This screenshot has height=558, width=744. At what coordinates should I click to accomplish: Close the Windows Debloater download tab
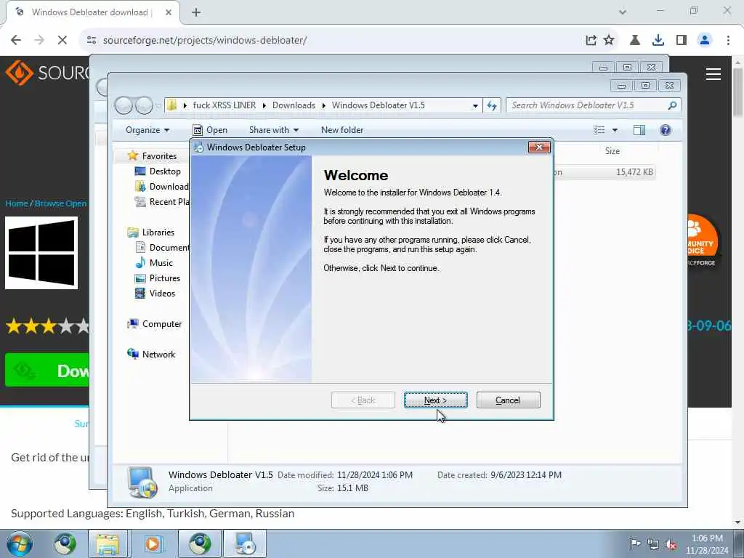pyautogui.click(x=169, y=12)
